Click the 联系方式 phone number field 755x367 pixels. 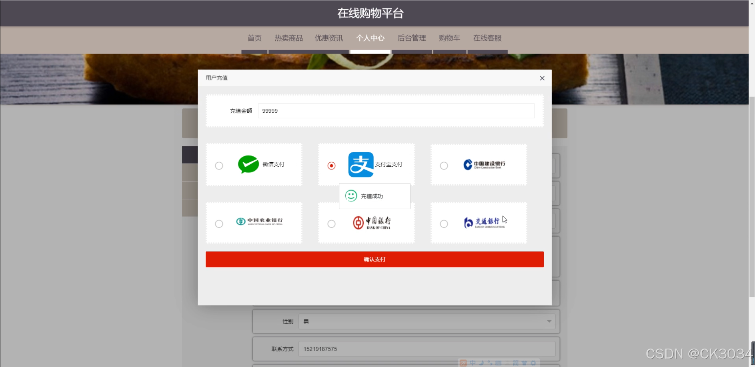[427, 349]
